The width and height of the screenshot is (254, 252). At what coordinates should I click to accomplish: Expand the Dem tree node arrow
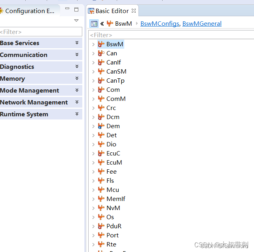click(93, 126)
